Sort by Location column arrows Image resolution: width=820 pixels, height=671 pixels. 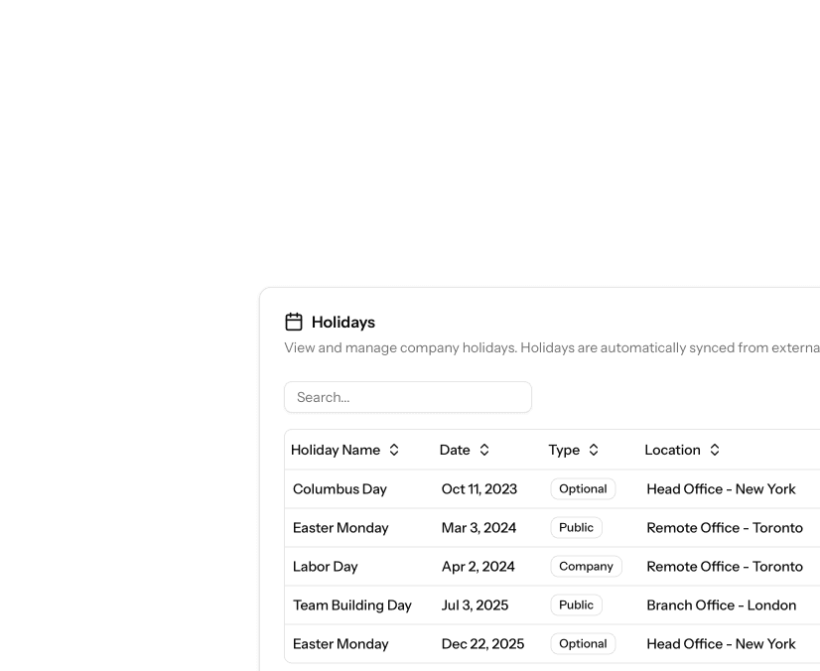715,450
